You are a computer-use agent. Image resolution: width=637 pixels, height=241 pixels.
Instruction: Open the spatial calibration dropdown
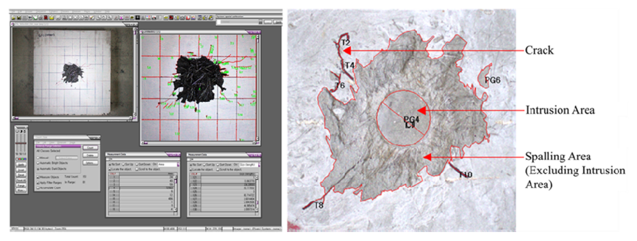pyautogui.click(x=260, y=21)
